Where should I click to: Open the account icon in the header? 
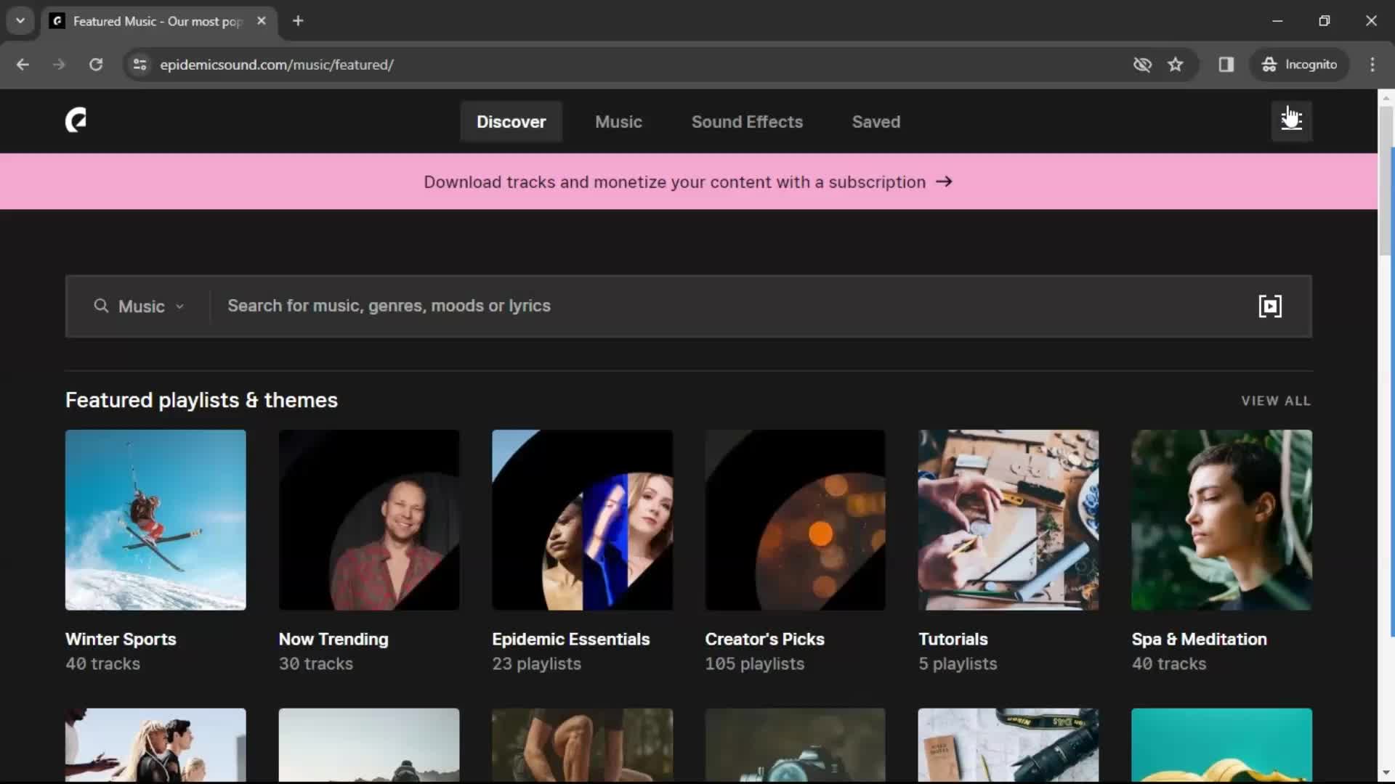pos(1291,121)
